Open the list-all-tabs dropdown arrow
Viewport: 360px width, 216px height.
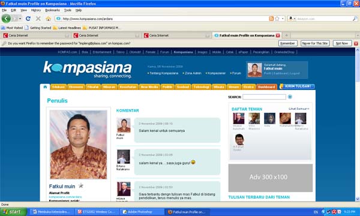point(358,35)
